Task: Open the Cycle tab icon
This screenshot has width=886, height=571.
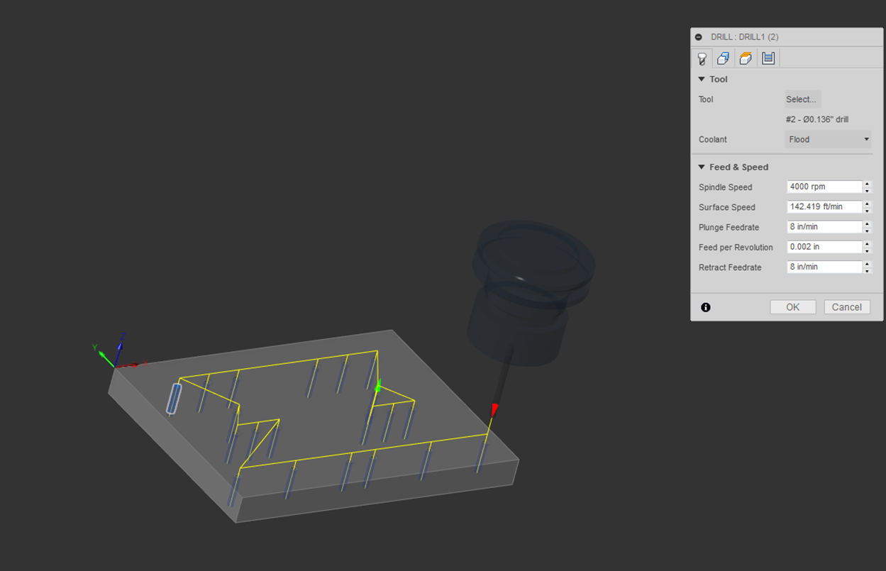Action: pos(768,58)
